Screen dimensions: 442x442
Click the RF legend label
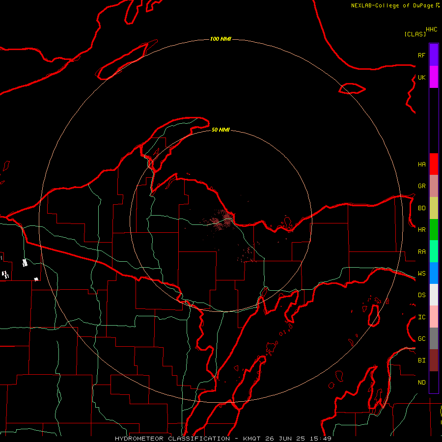[x=421, y=55]
